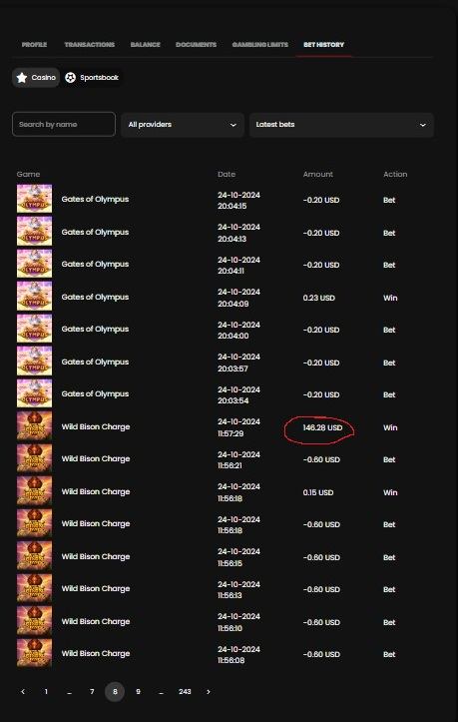
Task: Expand the All providers dropdown
Action: (x=183, y=125)
